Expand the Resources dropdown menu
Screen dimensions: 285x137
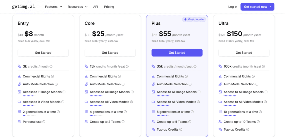click(77, 7)
